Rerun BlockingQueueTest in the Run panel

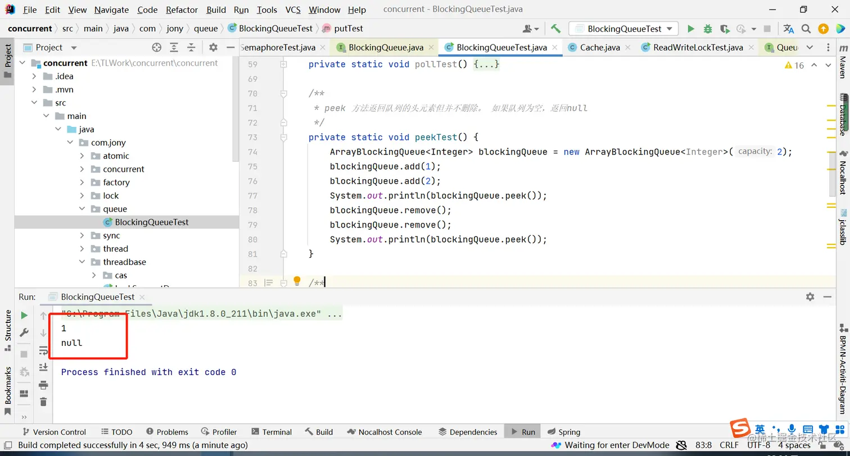(x=24, y=316)
